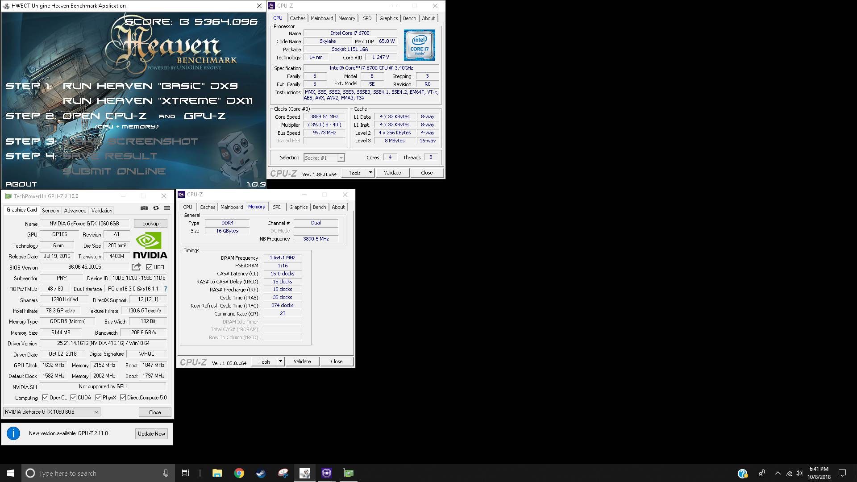Toggle the DirectCompute 5.0 checkbox
Viewport: 857px width, 482px height.
point(123,398)
